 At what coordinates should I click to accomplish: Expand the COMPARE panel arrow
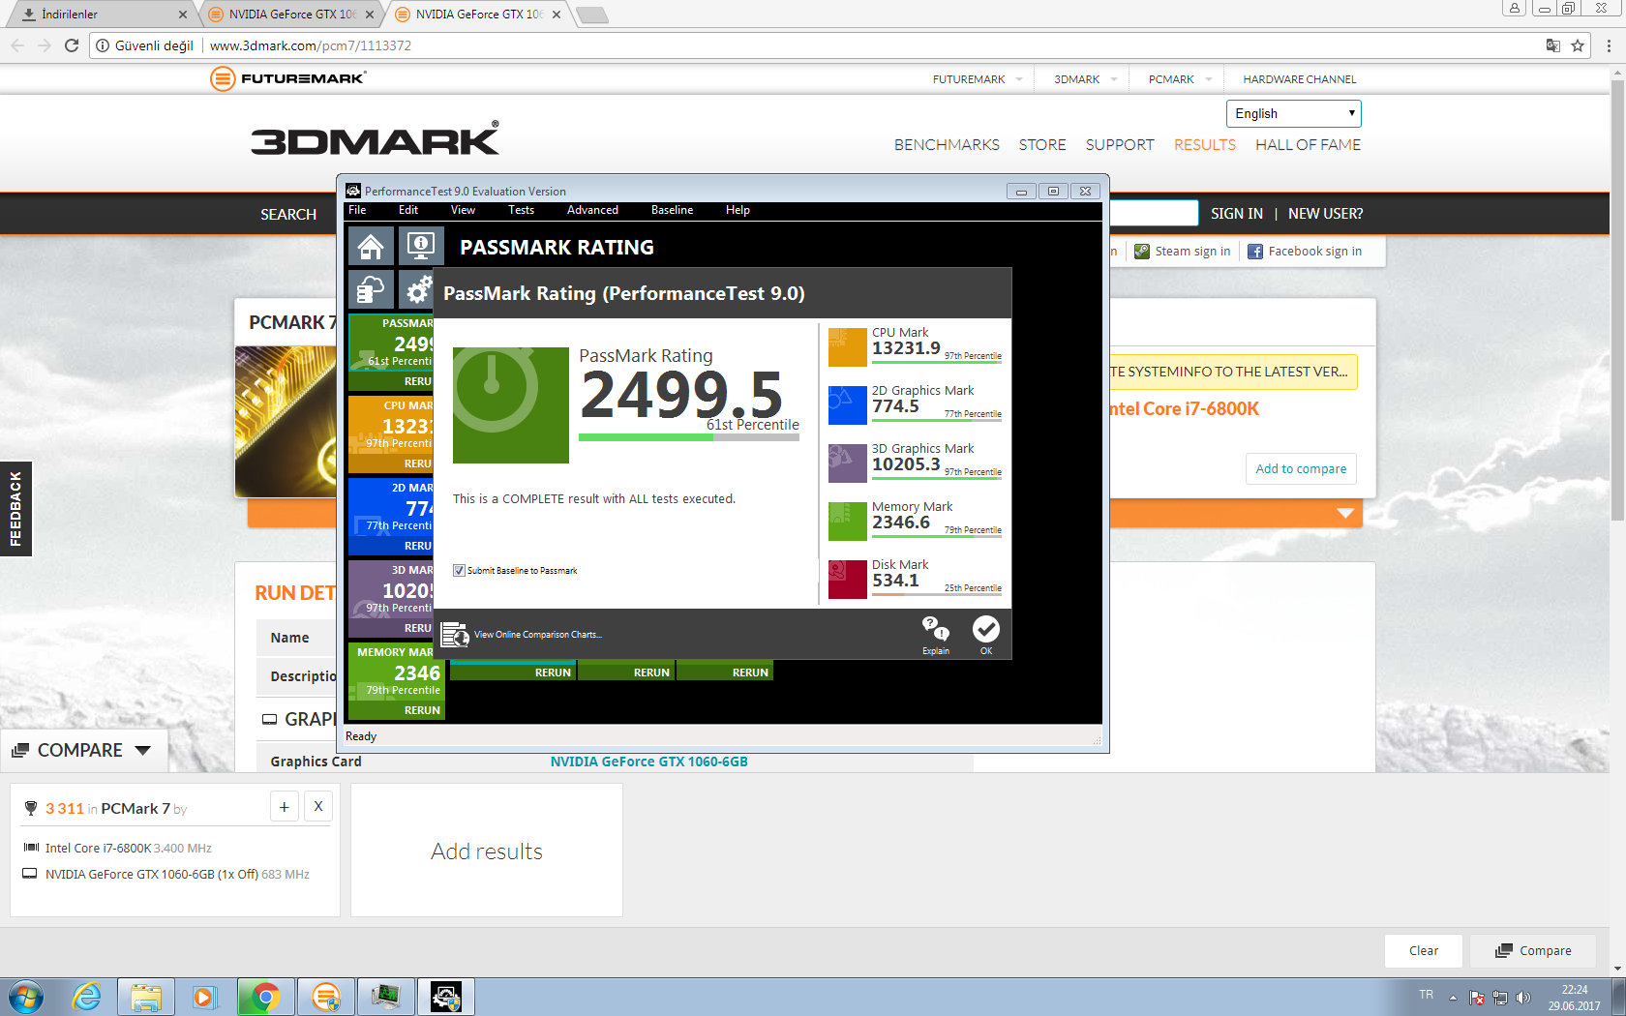pyautogui.click(x=143, y=751)
